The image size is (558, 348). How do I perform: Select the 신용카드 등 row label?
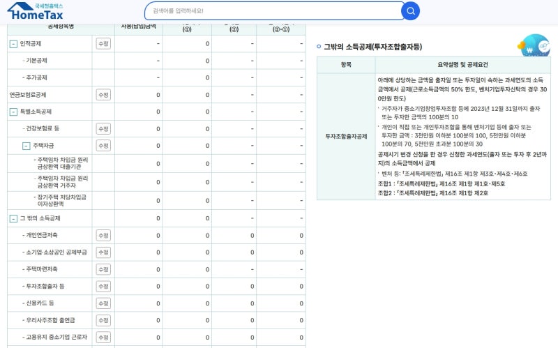click(40, 303)
